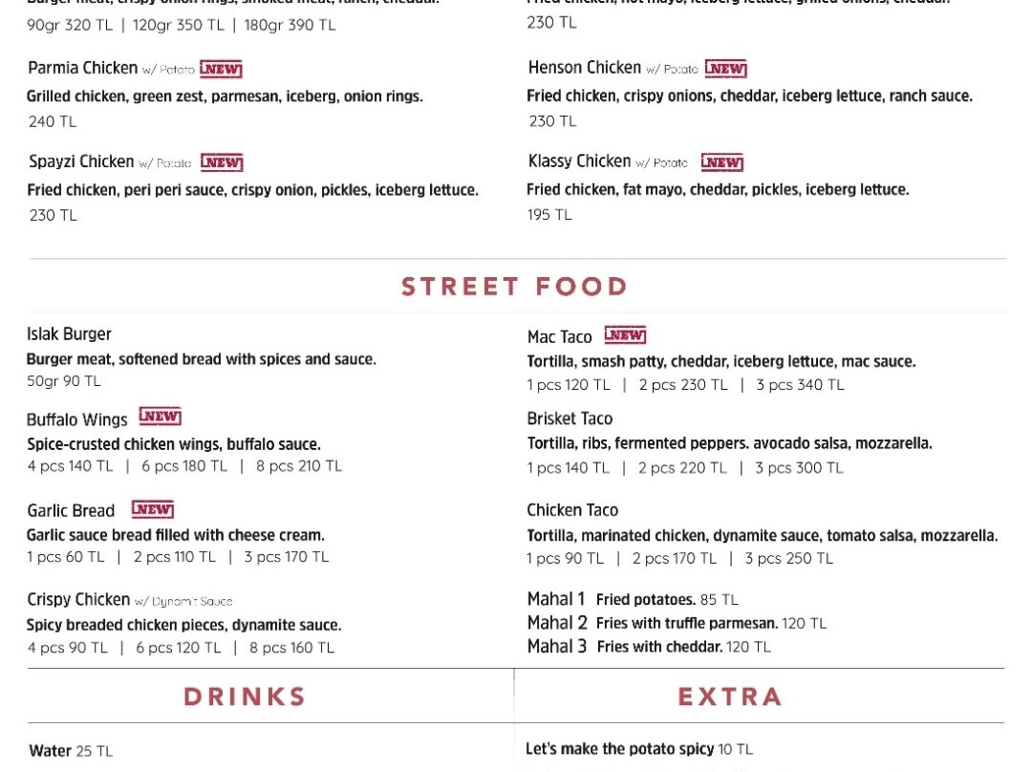Click Buffalo Wings 8 pcs 210 TL price
Image resolution: width=1032 pixels, height=772 pixels.
[x=299, y=466]
